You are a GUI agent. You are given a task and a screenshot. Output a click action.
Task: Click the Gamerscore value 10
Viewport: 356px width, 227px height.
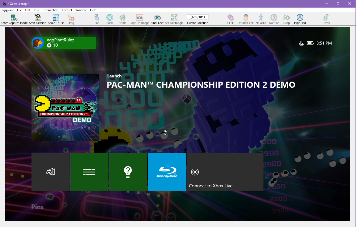tap(55, 45)
